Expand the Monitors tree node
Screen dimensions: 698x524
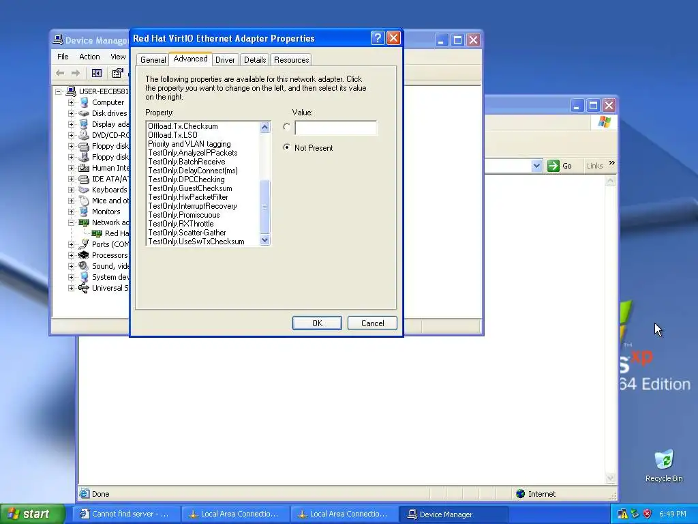click(x=71, y=212)
